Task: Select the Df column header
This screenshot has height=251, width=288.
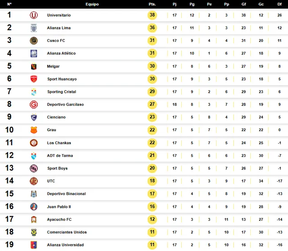Action: (x=279, y=4)
